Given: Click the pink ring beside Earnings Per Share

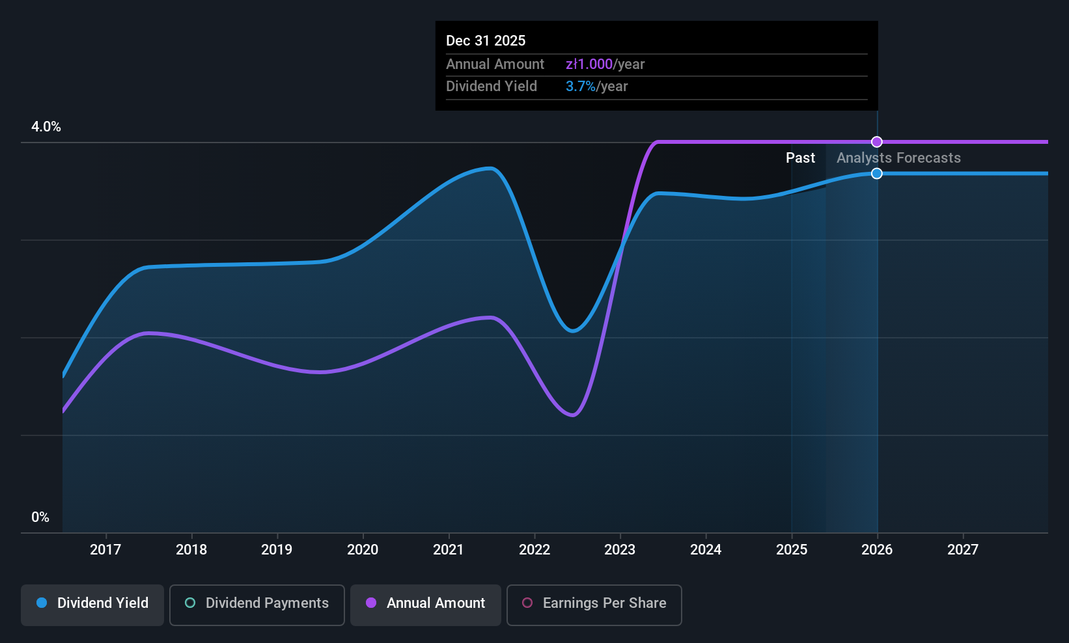Looking at the screenshot, I should pos(527,603).
